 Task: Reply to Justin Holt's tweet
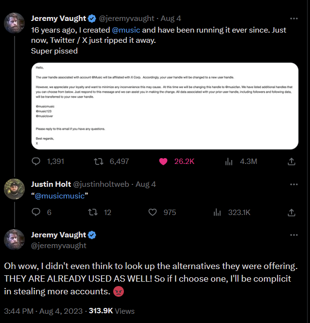point(36,212)
